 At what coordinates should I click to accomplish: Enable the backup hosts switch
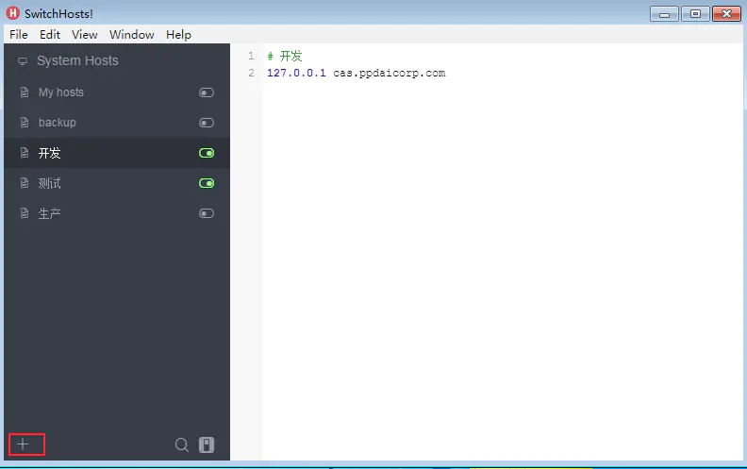pos(207,123)
